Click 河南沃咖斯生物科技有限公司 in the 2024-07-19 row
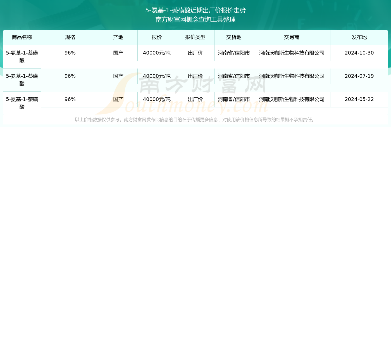Screen dimensions: 391x337 pos(292,76)
